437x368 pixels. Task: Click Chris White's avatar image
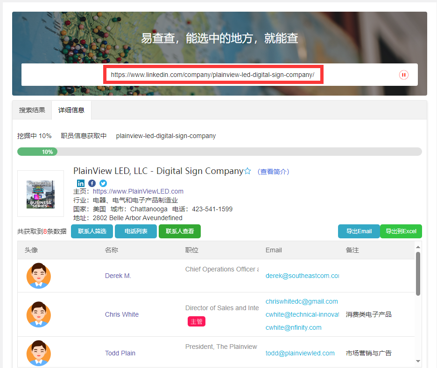38,314
